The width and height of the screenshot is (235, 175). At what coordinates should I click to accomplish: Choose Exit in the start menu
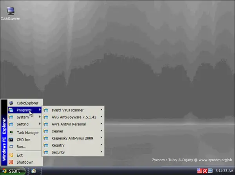[x=25, y=155]
